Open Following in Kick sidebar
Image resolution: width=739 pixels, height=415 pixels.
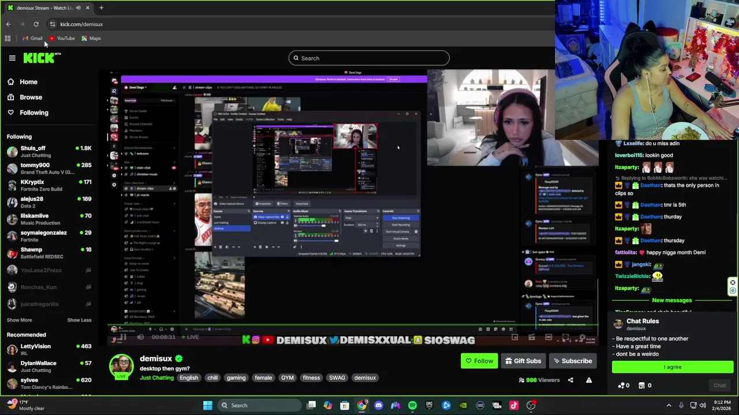[x=28, y=113]
